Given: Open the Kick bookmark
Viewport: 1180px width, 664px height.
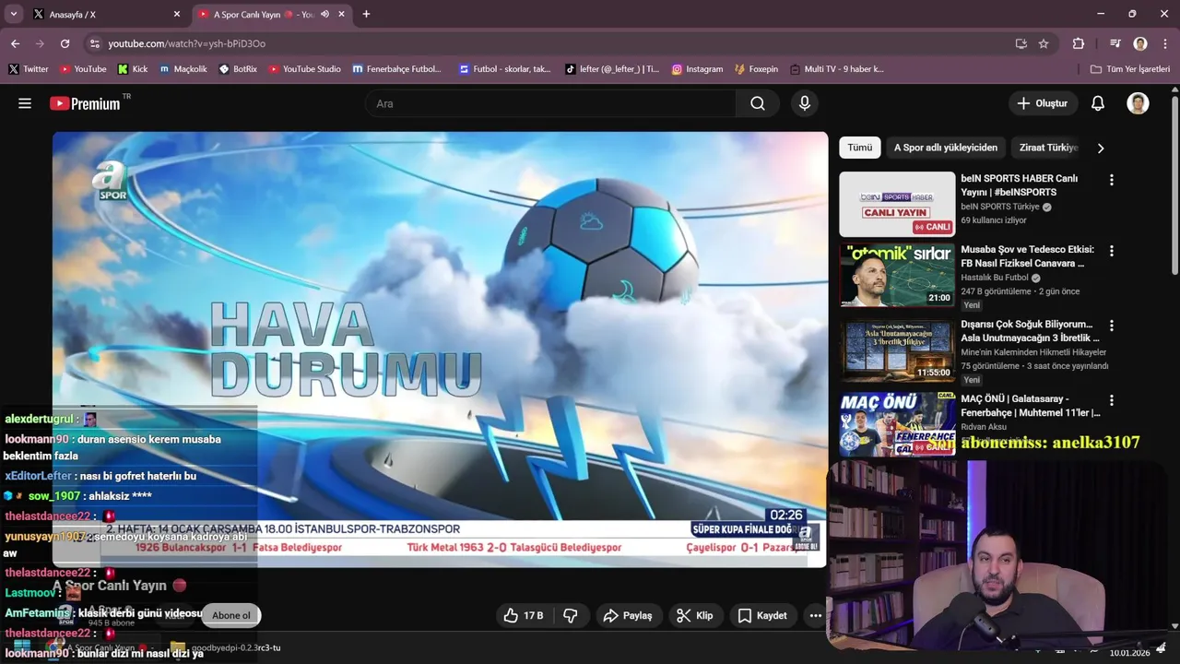Looking at the screenshot, I should (133, 69).
